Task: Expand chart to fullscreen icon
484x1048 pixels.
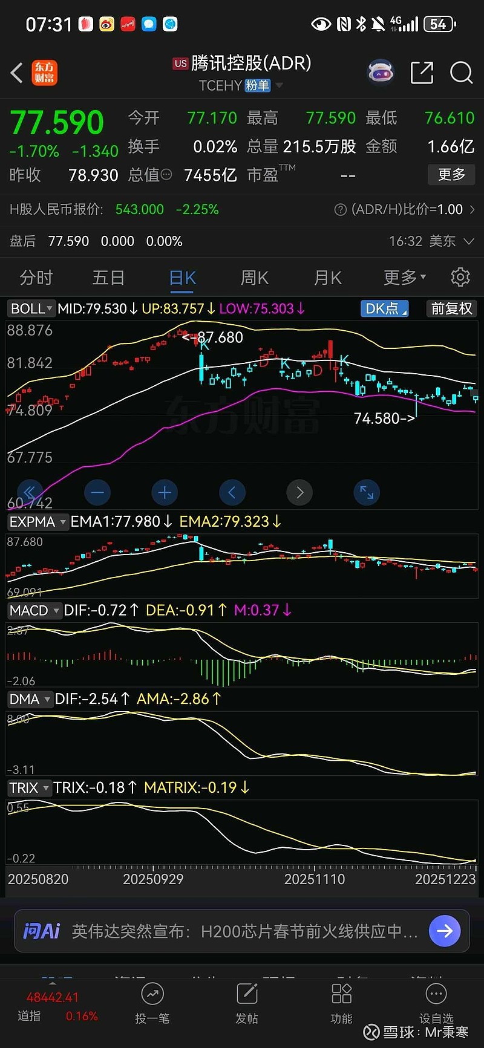Action: pyautogui.click(x=367, y=492)
